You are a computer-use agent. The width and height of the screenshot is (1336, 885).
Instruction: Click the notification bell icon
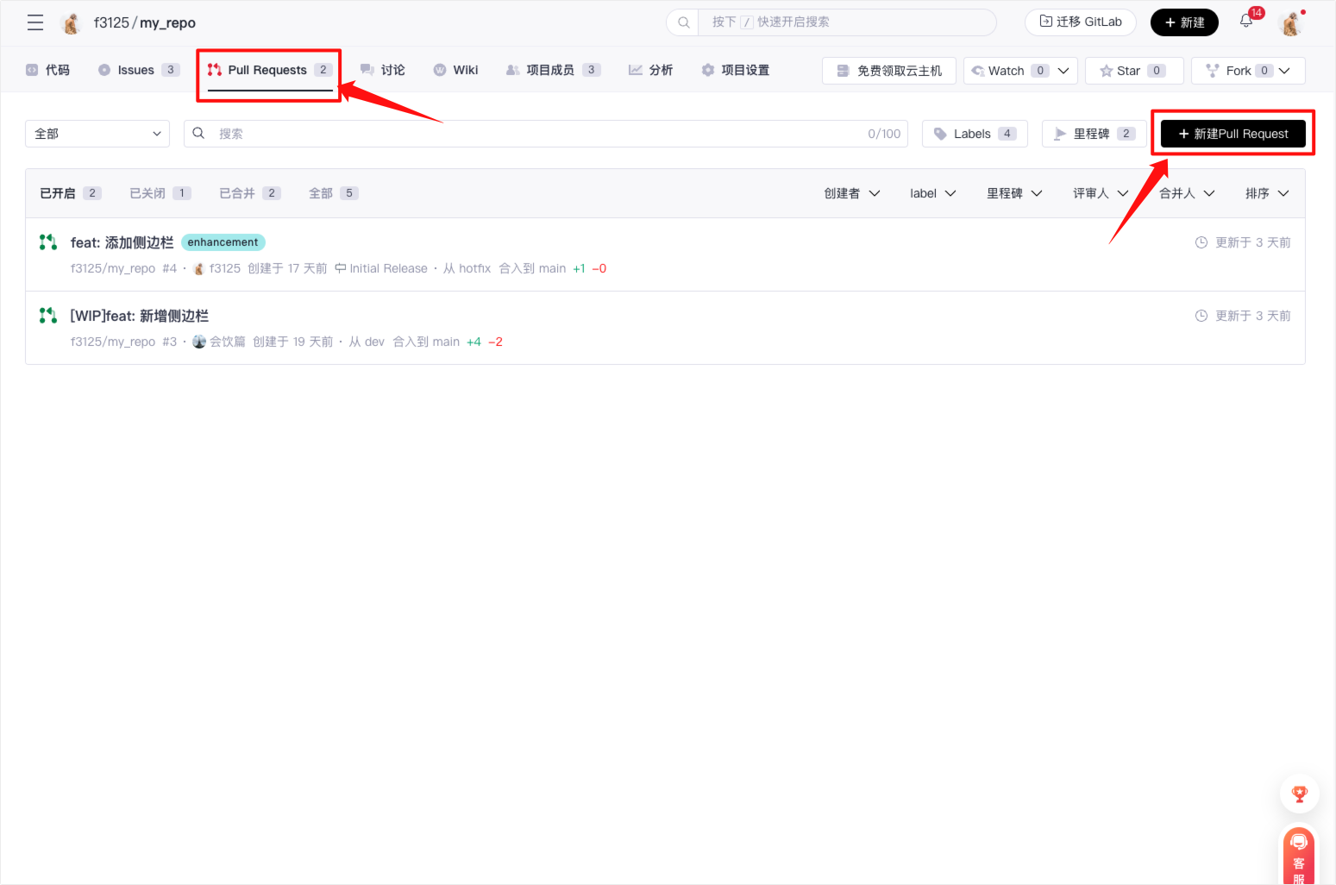point(1246,22)
